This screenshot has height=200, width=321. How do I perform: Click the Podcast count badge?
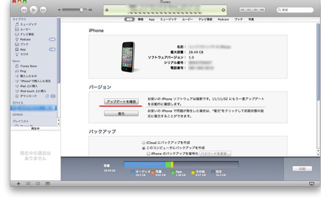click(52, 39)
